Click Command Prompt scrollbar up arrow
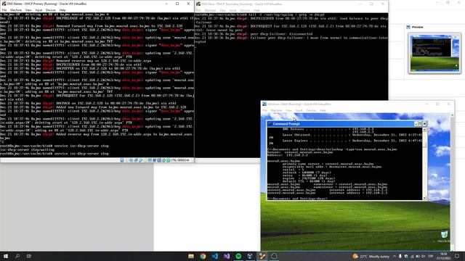 point(424,129)
